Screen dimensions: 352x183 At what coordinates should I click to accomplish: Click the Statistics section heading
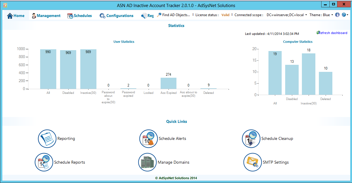coord(176,26)
